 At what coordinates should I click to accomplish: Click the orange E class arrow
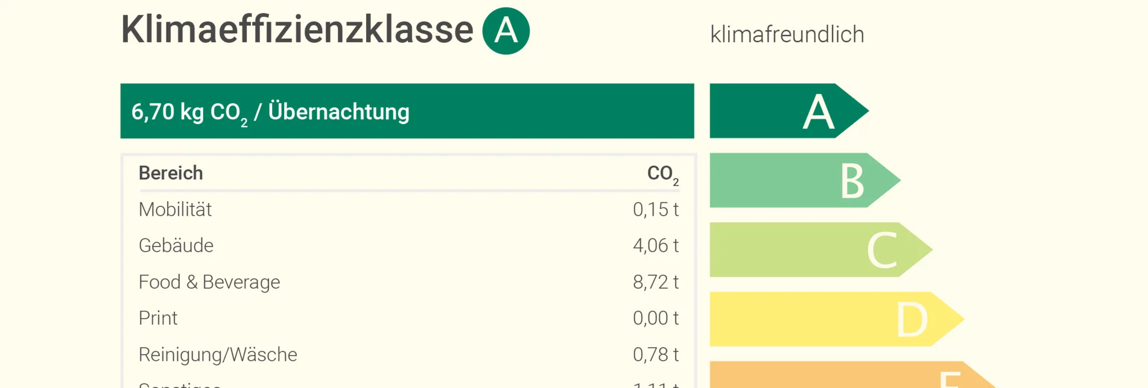(851, 376)
